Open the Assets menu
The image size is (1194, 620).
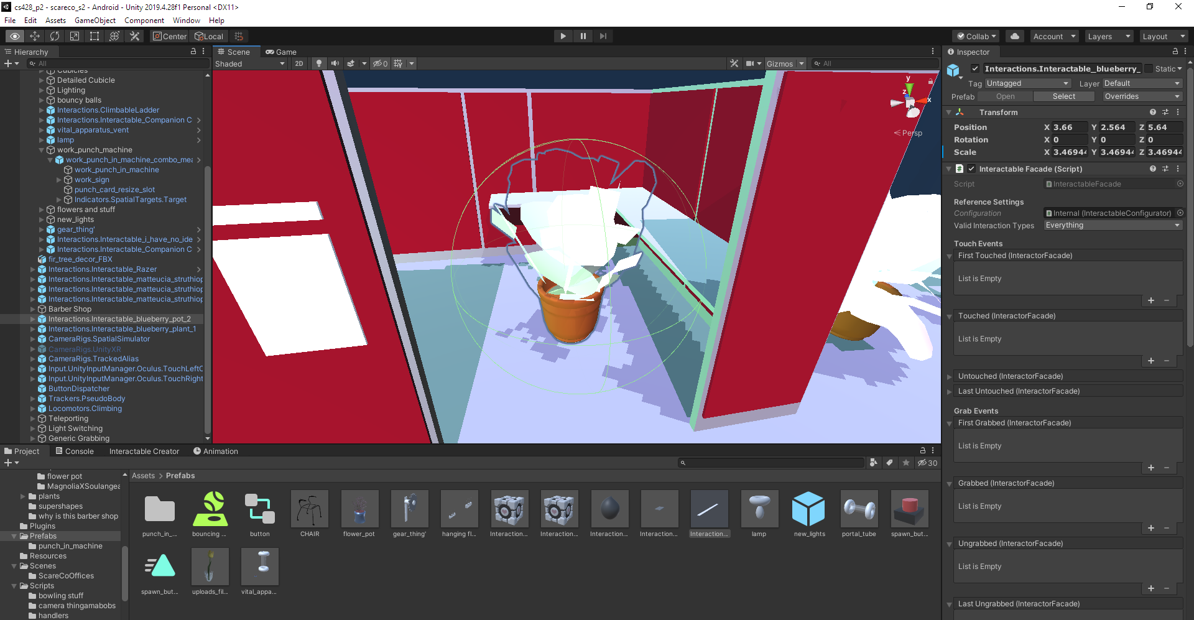[55, 21]
